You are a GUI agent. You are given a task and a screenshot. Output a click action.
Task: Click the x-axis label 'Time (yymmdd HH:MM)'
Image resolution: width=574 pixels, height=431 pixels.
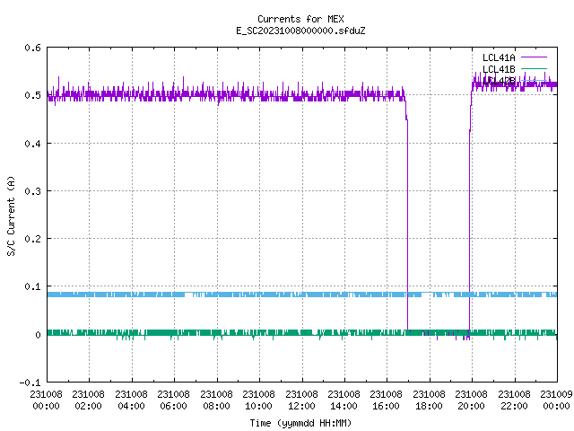300,423
